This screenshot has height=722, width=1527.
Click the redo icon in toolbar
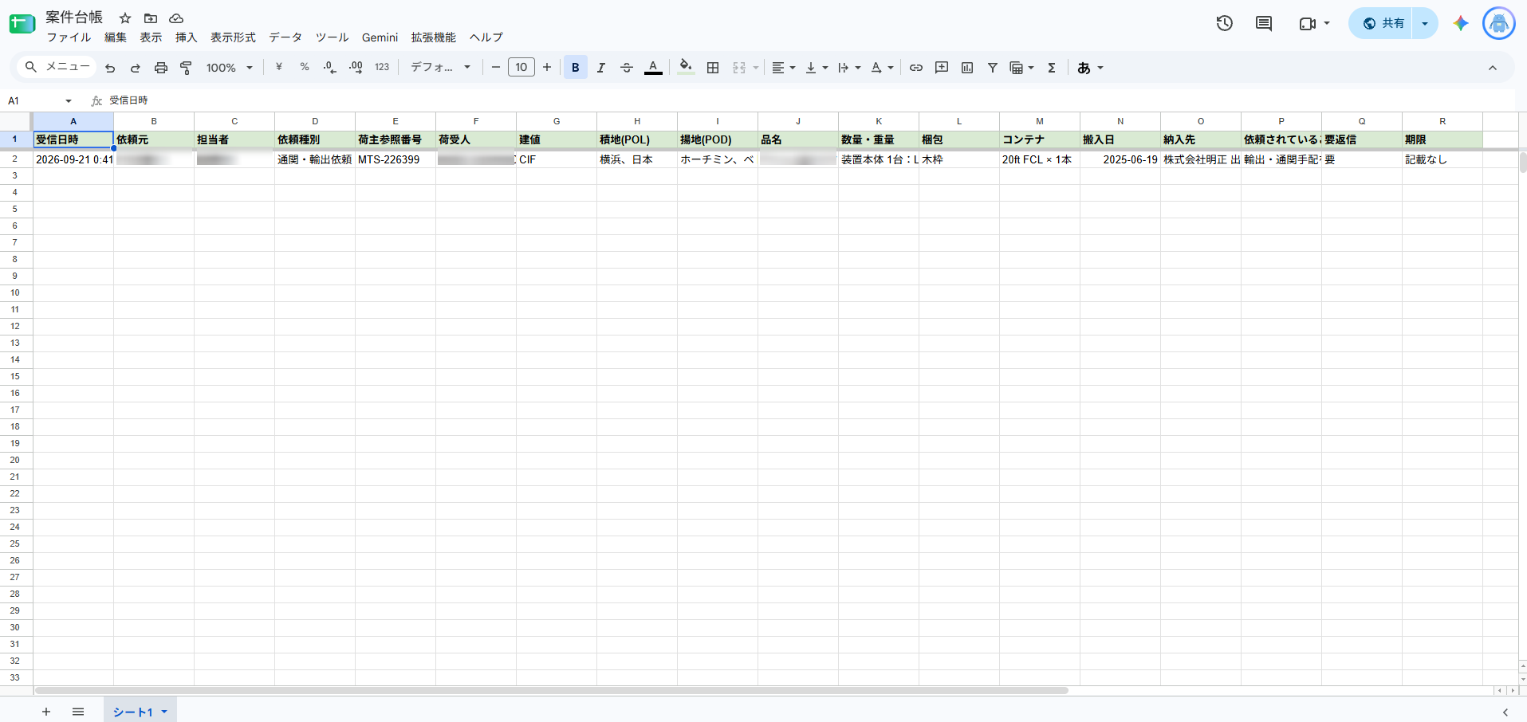(136, 68)
